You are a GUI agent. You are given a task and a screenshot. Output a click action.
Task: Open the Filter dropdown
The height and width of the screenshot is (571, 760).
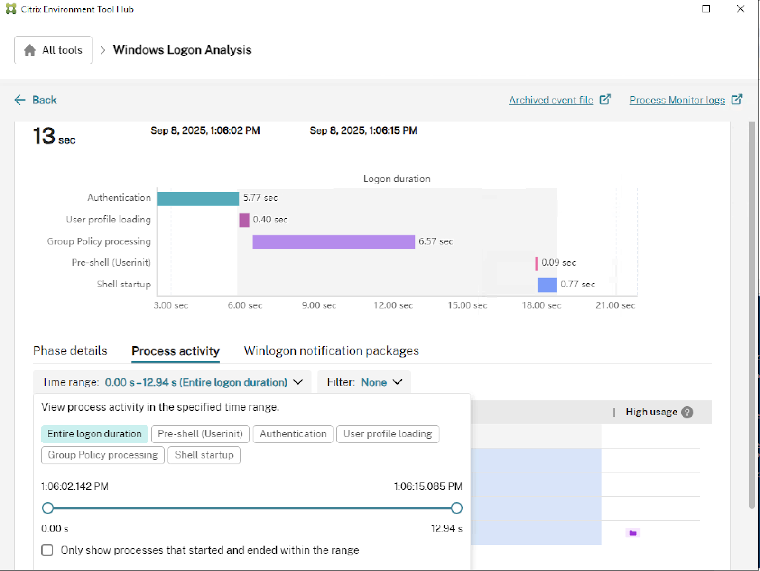(x=364, y=382)
